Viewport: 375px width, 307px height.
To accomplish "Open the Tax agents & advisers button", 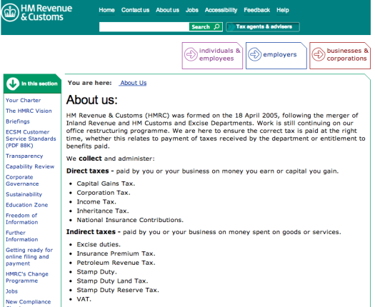I will pyautogui.click(x=263, y=27).
